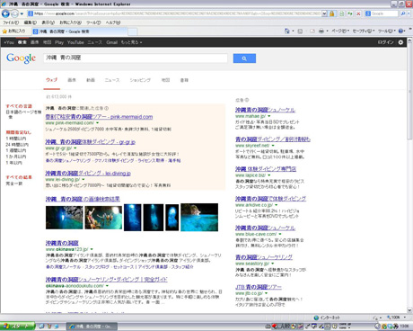Image resolution: width=413 pixels, height=331 pixels.
Task: Click the read mail icon in command bar
Action: 312,31
